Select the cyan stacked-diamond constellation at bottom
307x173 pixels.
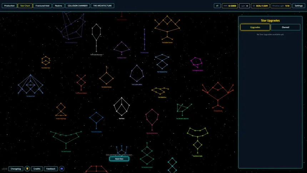tap(172, 165)
